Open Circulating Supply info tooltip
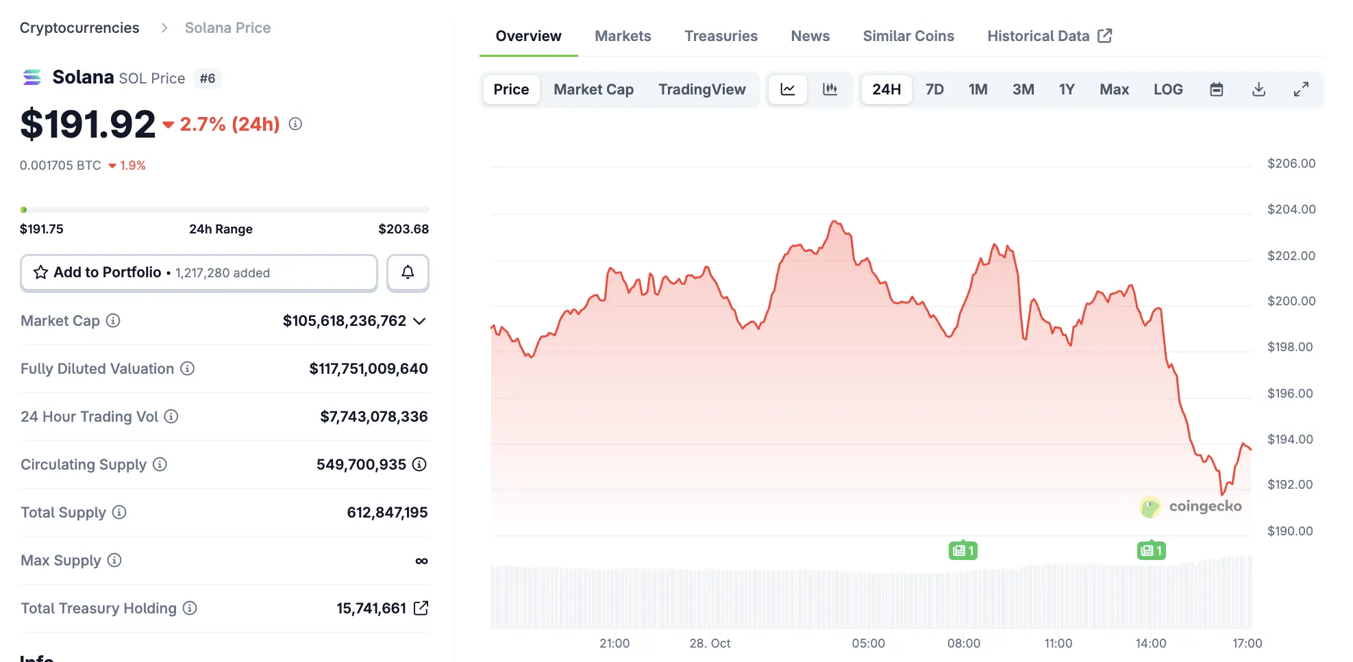Screen dimensions: 1353x662 pyautogui.click(x=160, y=464)
